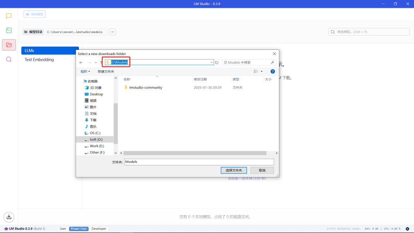Image resolution: width=414 pixels, height=233 pixels.
Task: Select 图片 in navigation tree
Action: pos(93,107)
